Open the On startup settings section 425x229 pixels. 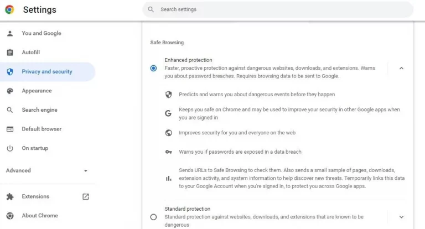[x=48, y=148]
